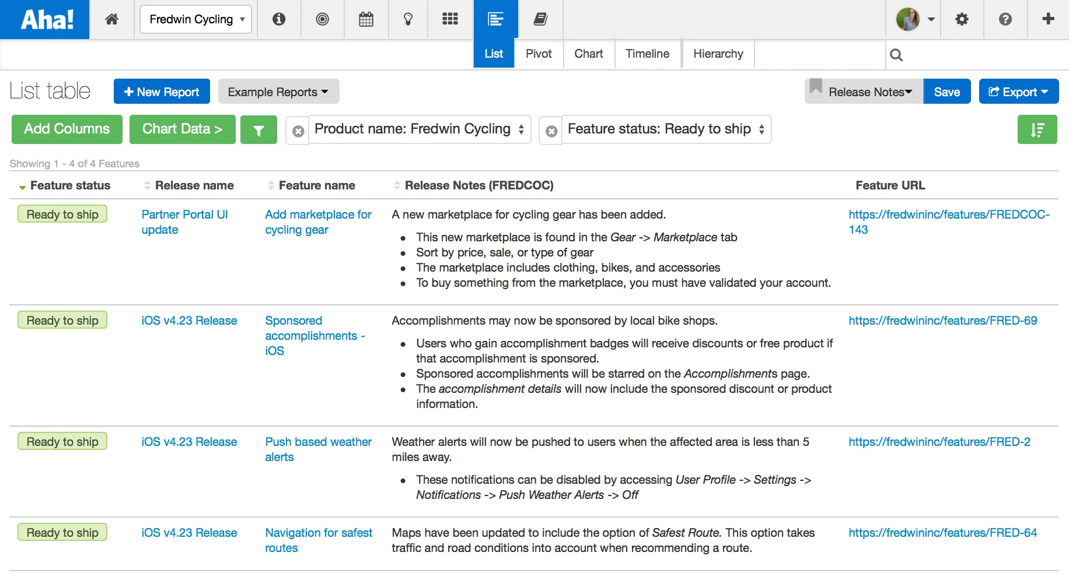This screenshot has height=584, width=1069.
Task: Switch to the Hierarchy tab
Action: click(x=718, y=54)
